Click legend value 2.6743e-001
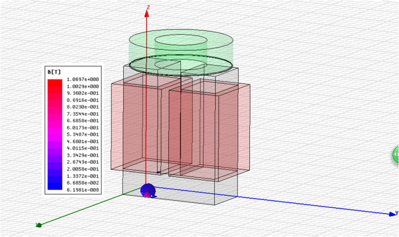This screenshot has width=399, height=237. (x=83, y=162)
